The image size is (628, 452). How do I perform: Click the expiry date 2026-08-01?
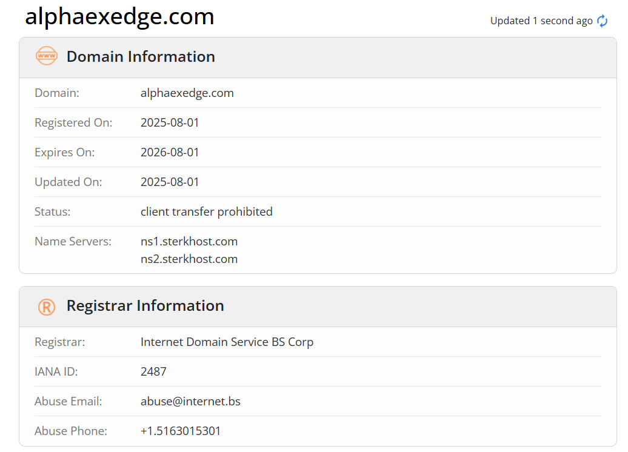pos(170,152)
